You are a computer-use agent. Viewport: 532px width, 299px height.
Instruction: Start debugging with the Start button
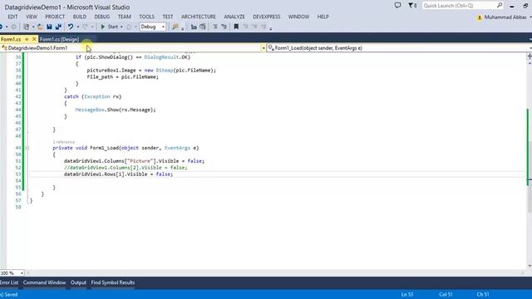(109, 27)
